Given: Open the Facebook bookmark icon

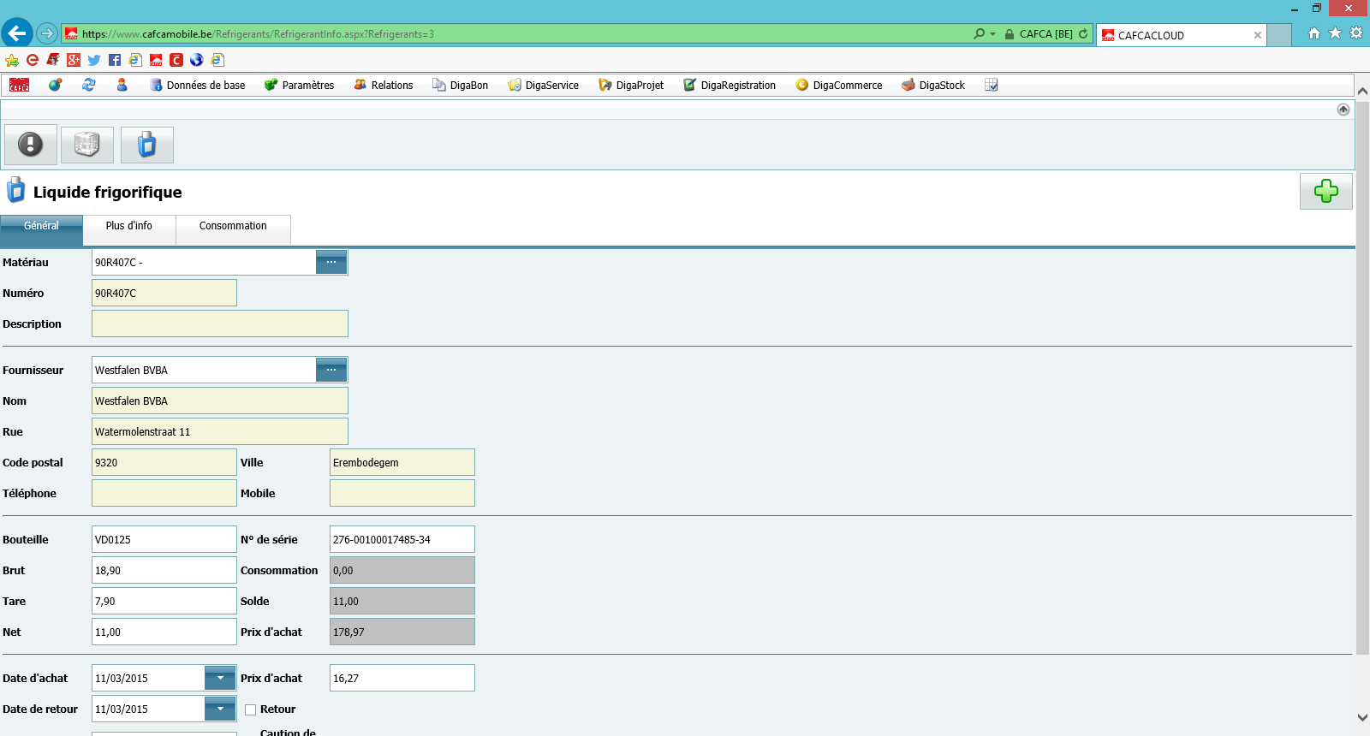Looking at the screenshot, I should point(115,60).
